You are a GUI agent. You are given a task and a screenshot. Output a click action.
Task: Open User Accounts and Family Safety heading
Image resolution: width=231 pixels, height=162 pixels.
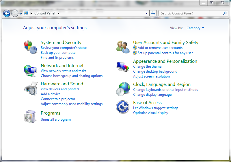(x=166, y=43)
